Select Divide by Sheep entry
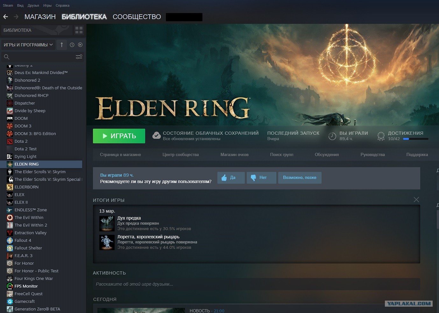 [x=30, y=111]
